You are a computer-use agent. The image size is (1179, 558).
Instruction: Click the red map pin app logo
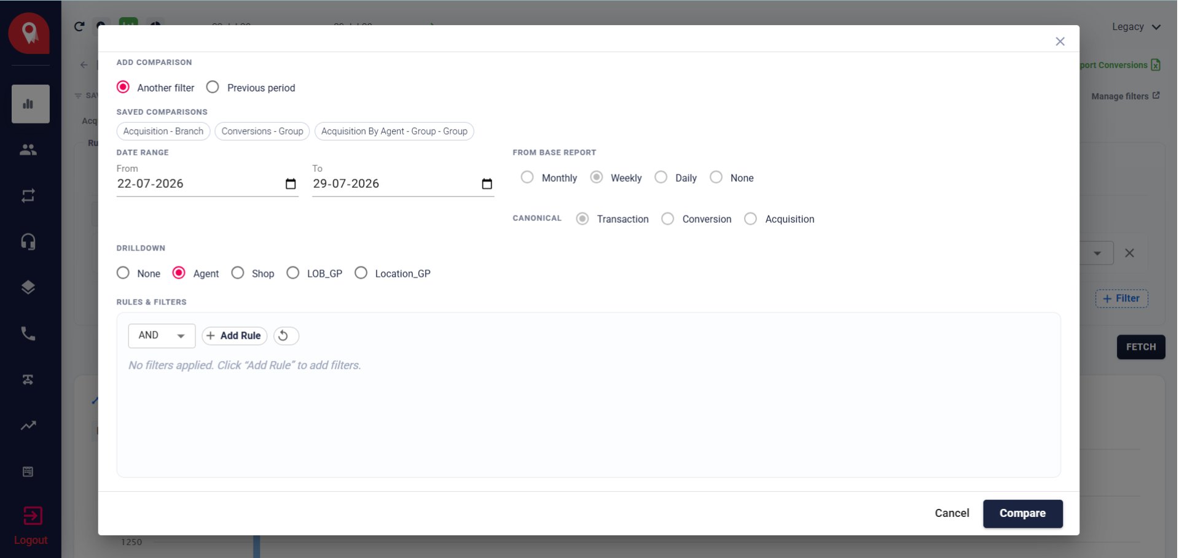pyautogui.click(x=29, y=33)
